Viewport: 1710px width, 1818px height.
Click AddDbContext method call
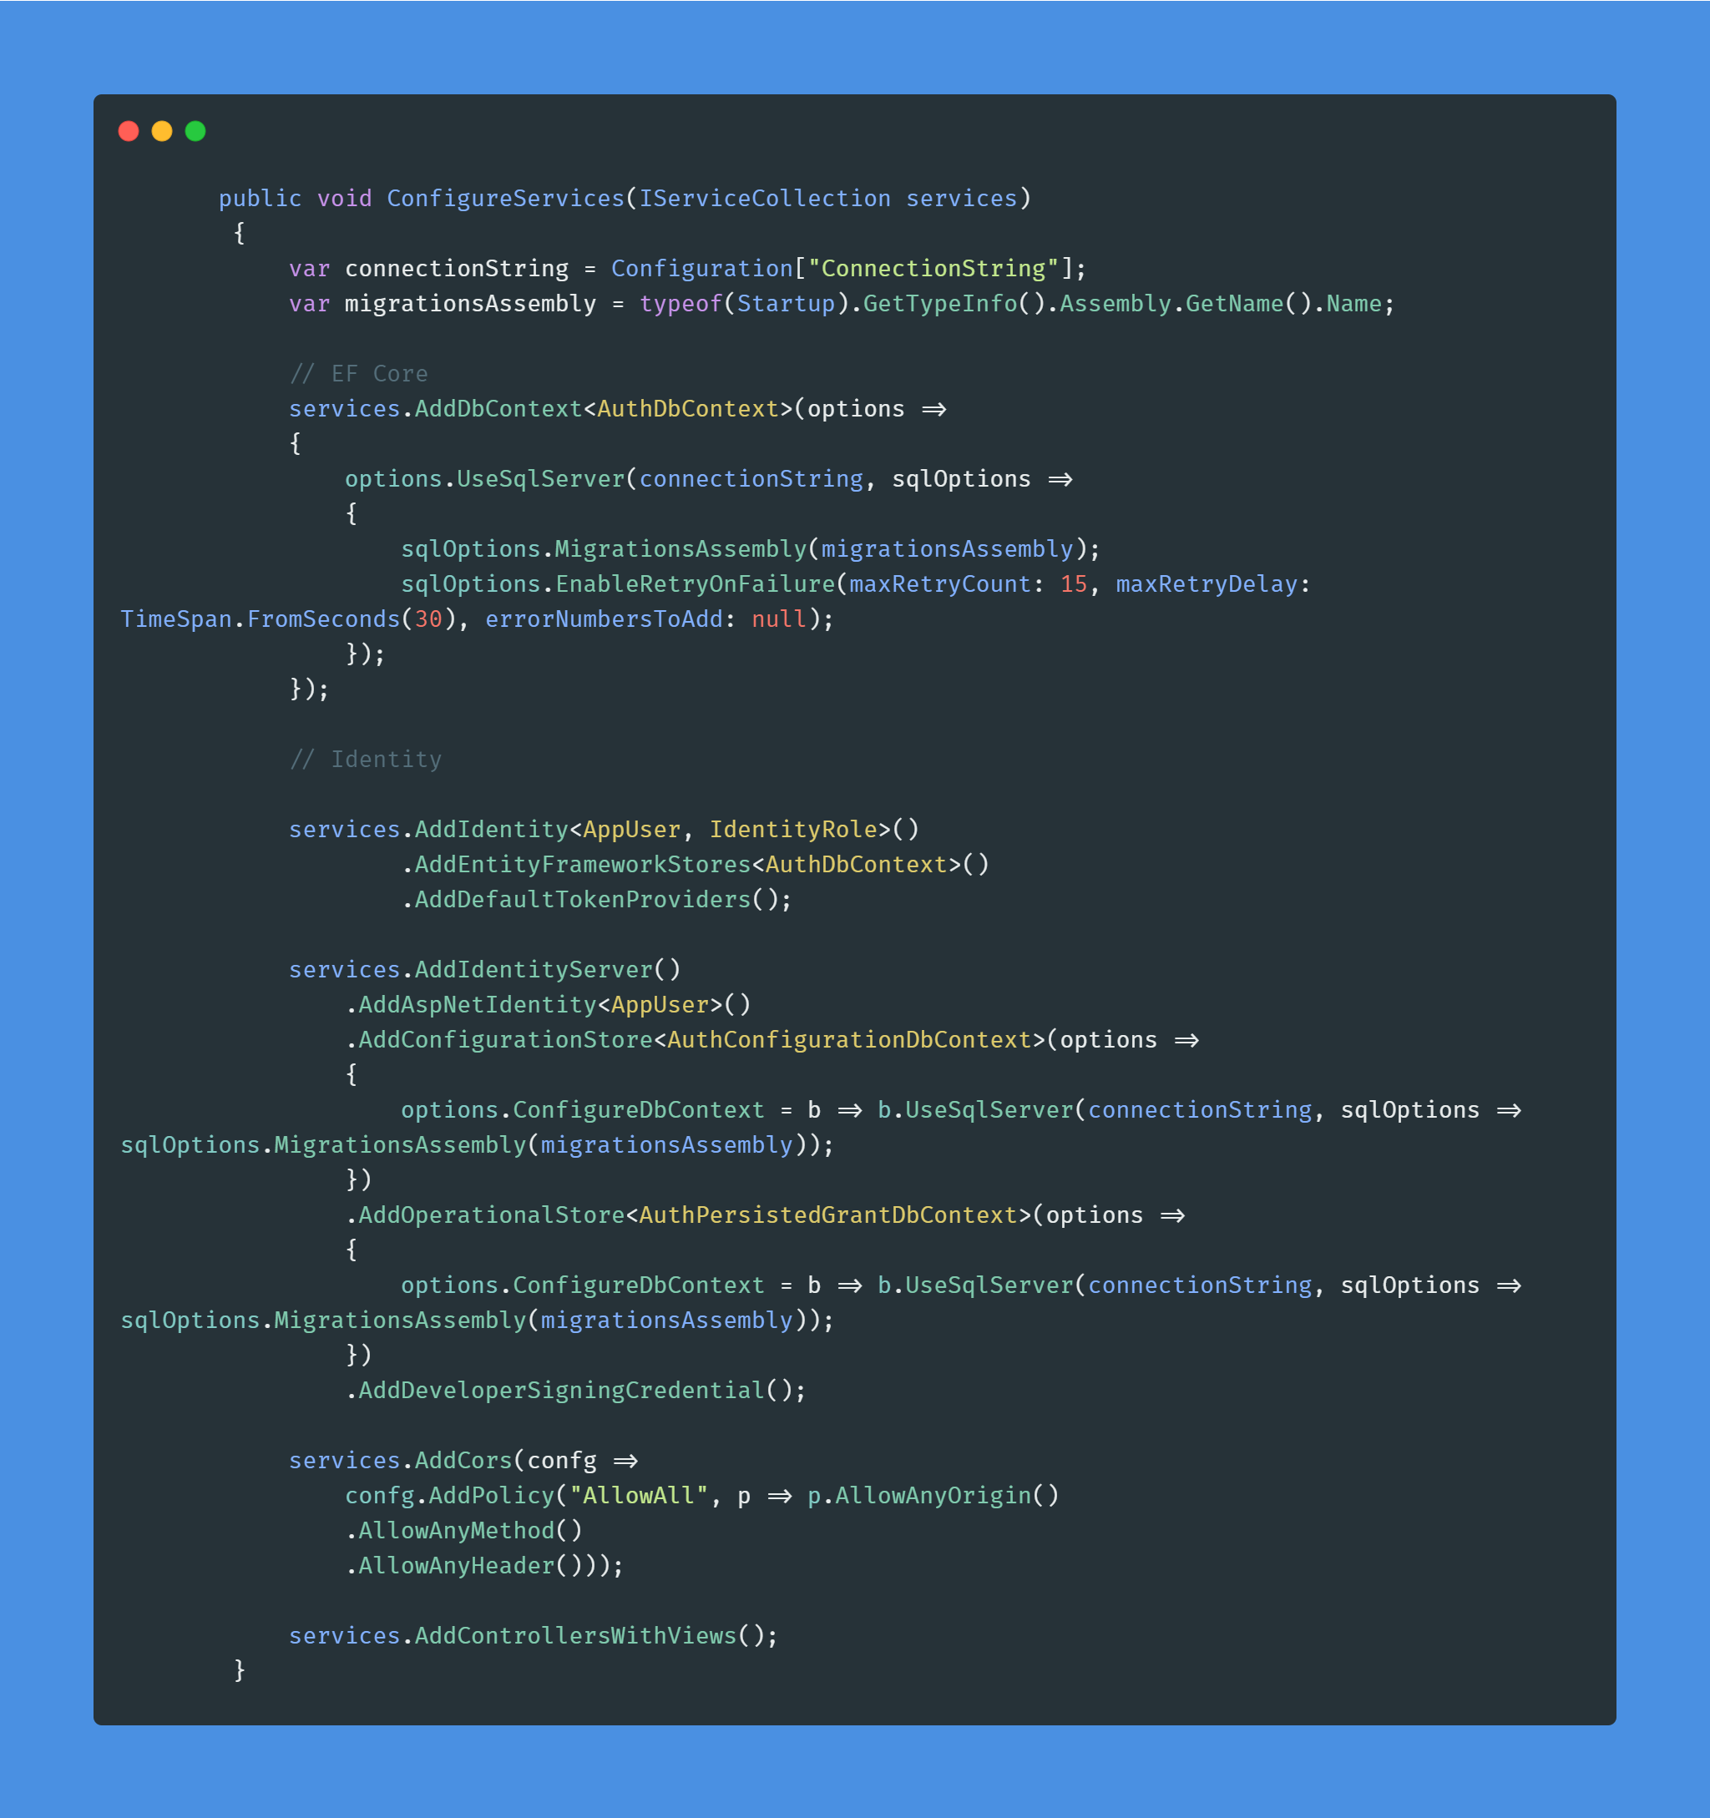tap(498, 409)
